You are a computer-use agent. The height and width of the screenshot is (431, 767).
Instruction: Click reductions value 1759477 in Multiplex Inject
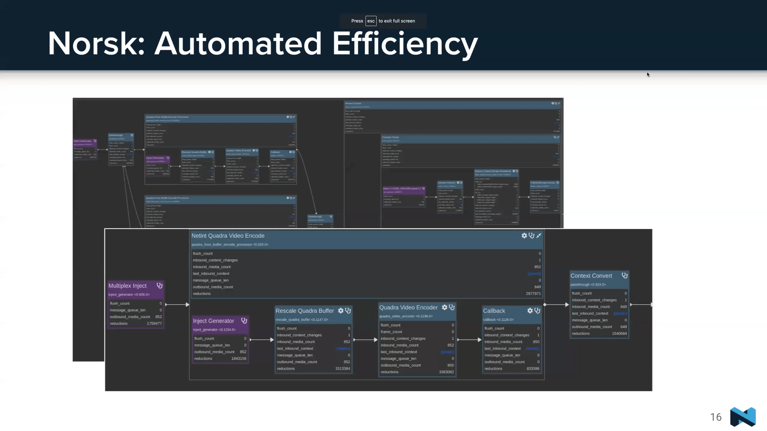point(154,324)
